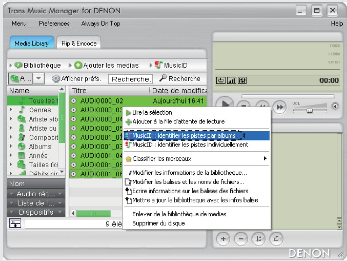Select Tous les fichiers tree item
Viewport: 347px width, 261px height.
[33, 101]
